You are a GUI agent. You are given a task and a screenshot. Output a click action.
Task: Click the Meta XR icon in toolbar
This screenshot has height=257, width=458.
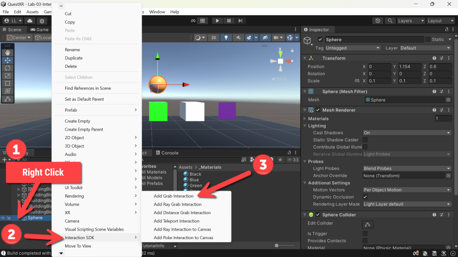coord(193,21)
